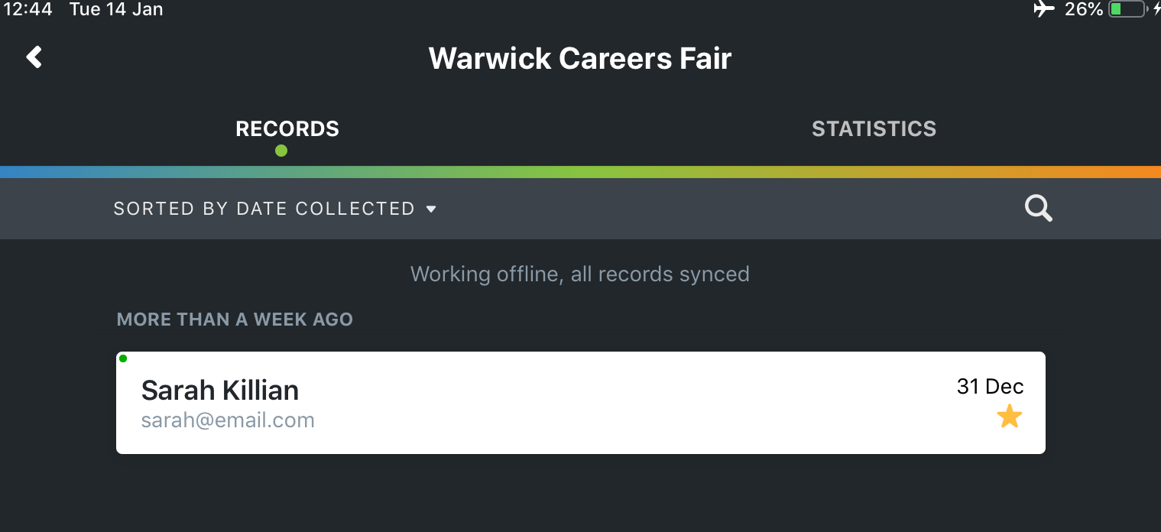Go back using the left arrow

(34, 57)
